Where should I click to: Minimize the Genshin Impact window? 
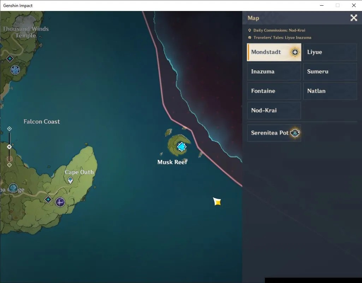point(322,5)
